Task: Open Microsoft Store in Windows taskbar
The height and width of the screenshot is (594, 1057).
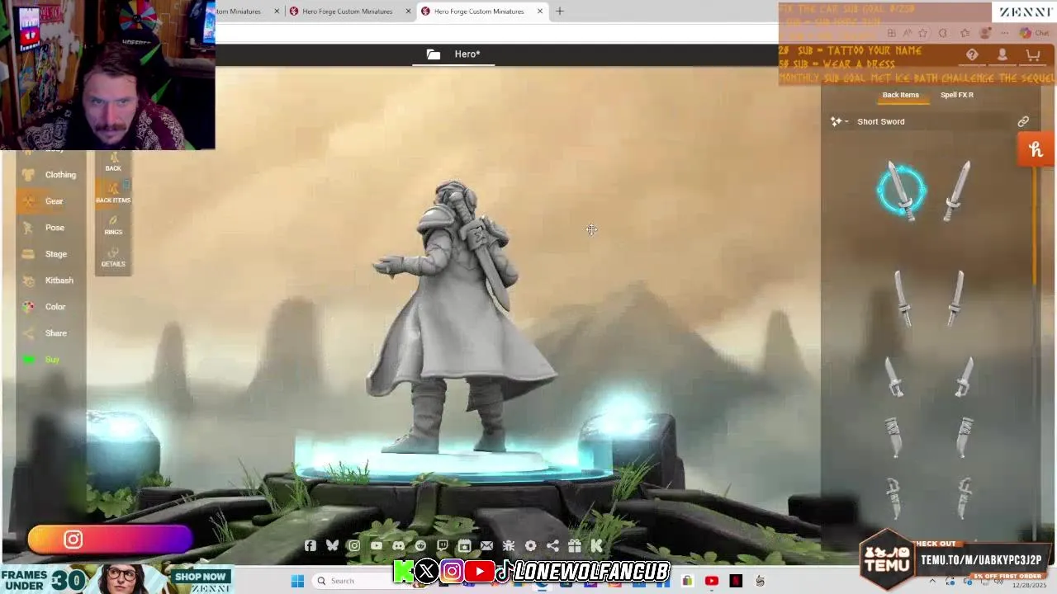Action: point(687,581)
